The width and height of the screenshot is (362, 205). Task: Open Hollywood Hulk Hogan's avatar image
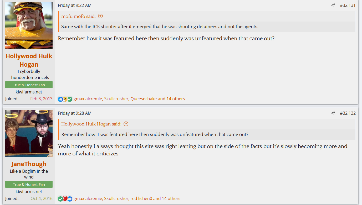tap(29, 26)
